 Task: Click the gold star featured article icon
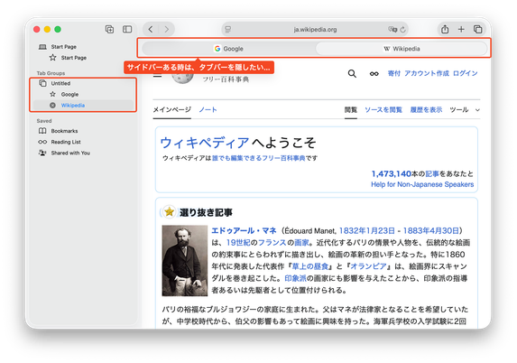[169, 211]
